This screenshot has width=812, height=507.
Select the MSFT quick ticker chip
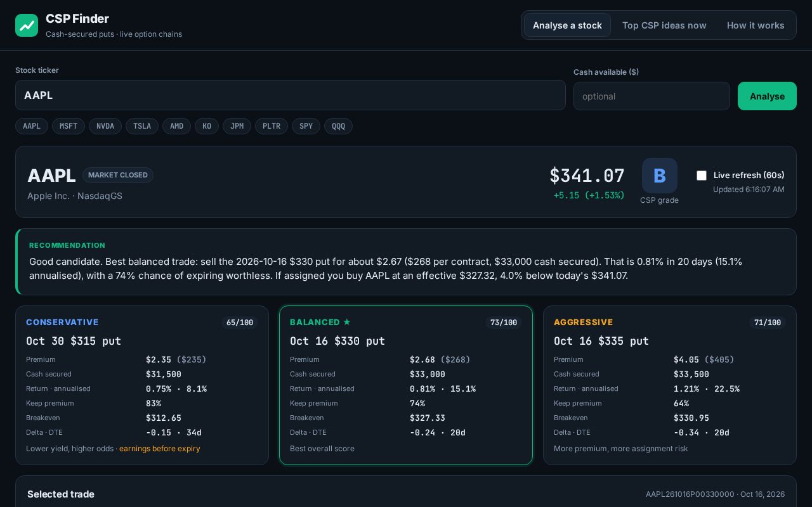pos(69,126)
